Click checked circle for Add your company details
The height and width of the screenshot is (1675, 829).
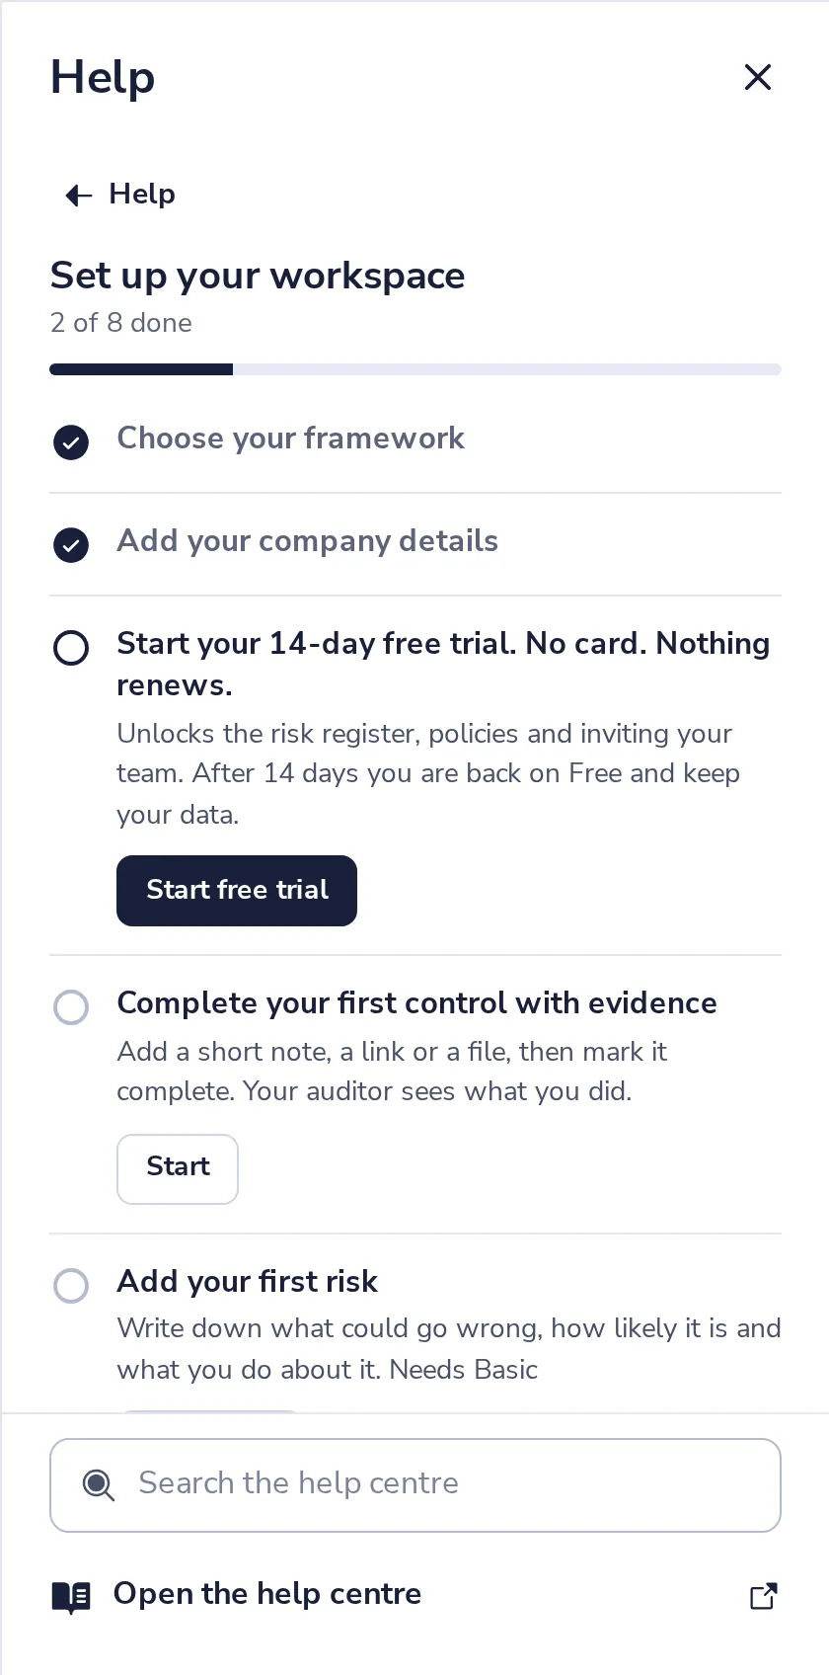71,545
